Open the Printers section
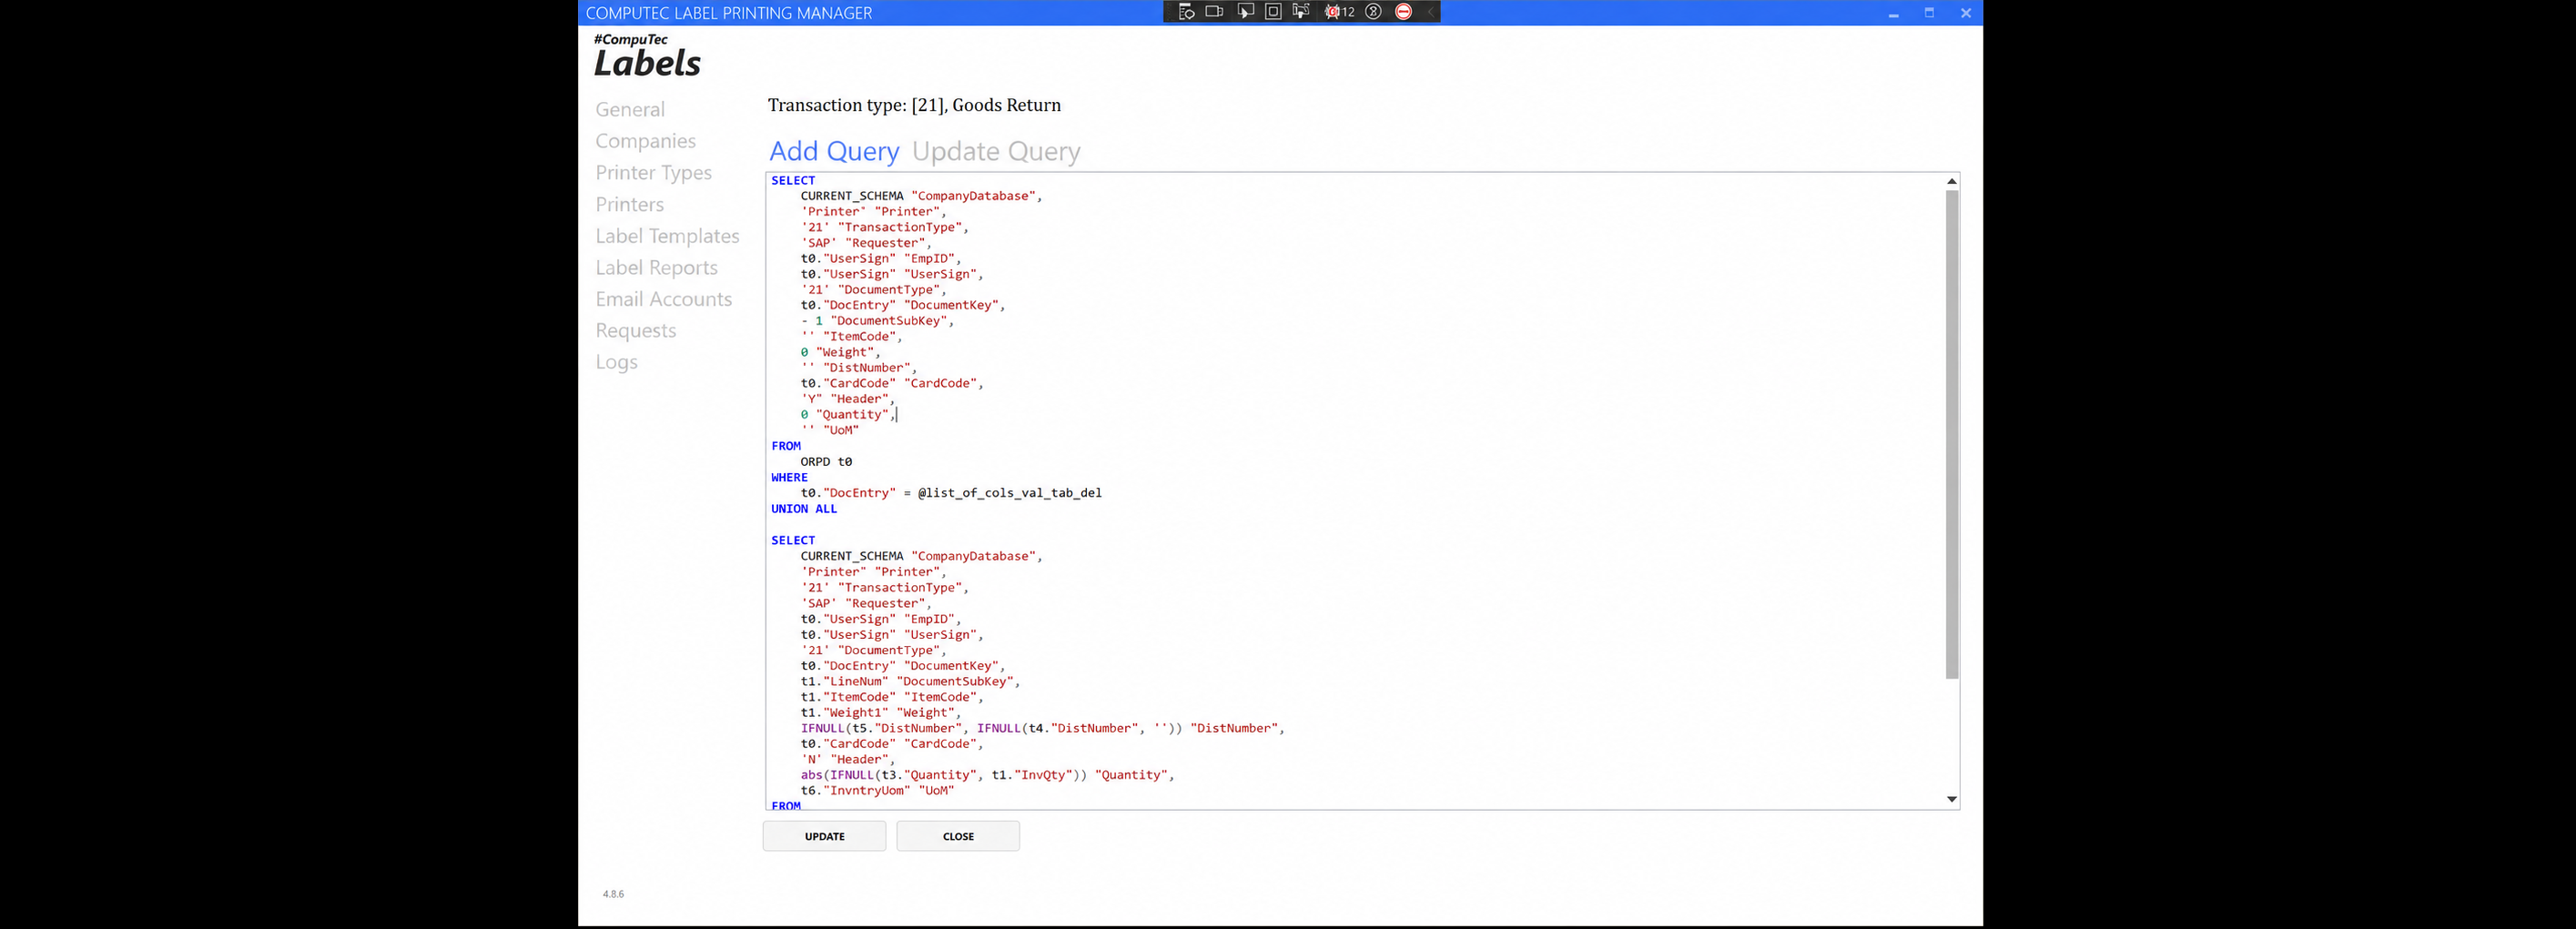Image resolution: width=2576 pixels, height=929 pixels. [x=630, y=204]
